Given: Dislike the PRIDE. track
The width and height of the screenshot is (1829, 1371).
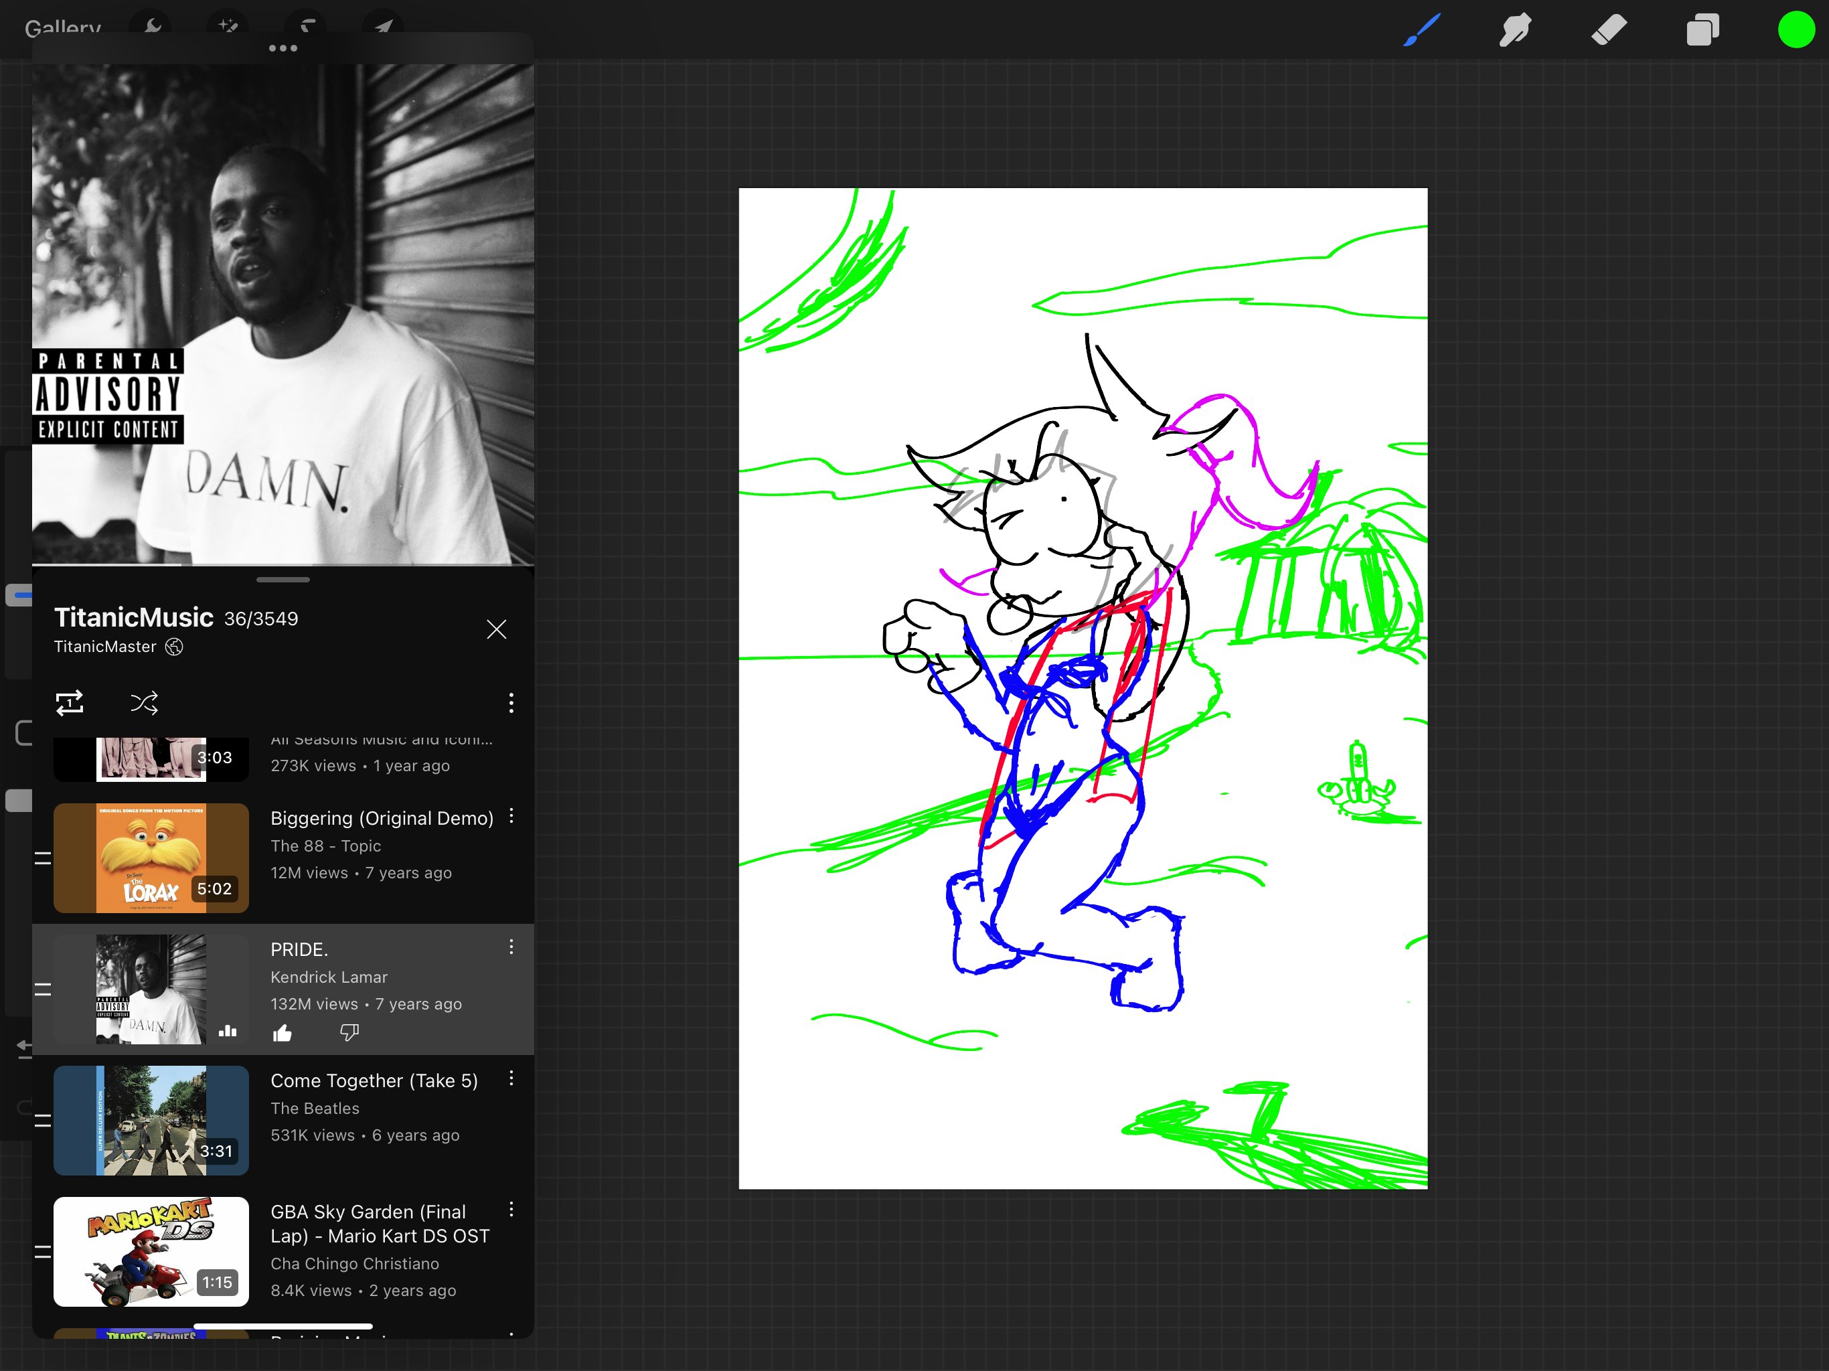Looking at the screenshot, I should 349,1033.
